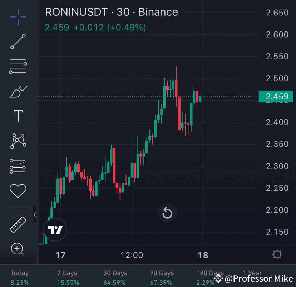296x287 pixels.
Task: Select the text annotation tool
Action: click(18, 116)
